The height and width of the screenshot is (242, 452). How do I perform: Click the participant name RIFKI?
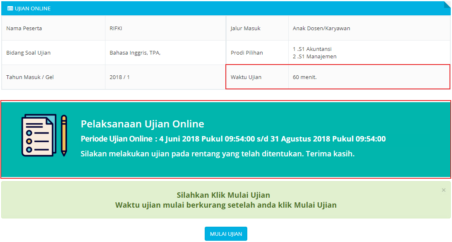(x=116, y=29)
